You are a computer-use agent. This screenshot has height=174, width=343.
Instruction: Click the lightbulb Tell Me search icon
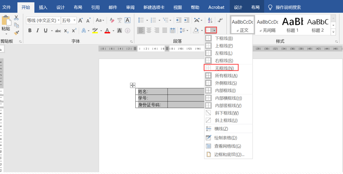point(271,7)
